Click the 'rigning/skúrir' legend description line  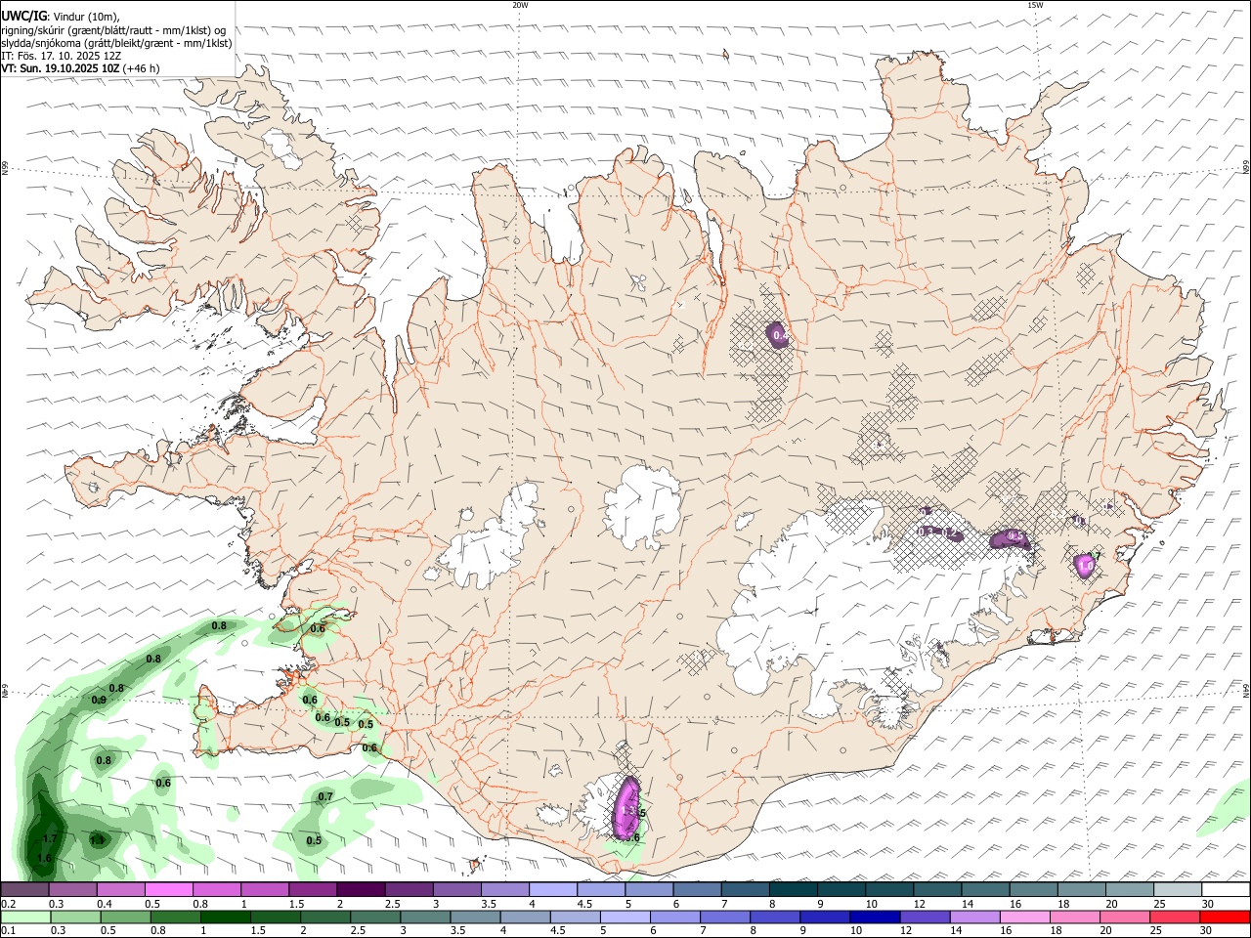pyautogui.click(x=113, y=29)
